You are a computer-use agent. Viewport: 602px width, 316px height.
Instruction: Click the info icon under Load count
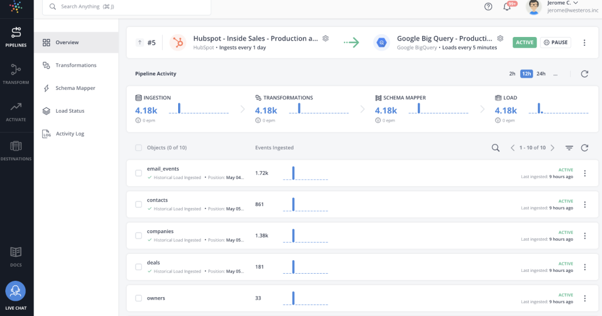click(x=497, y=120)
